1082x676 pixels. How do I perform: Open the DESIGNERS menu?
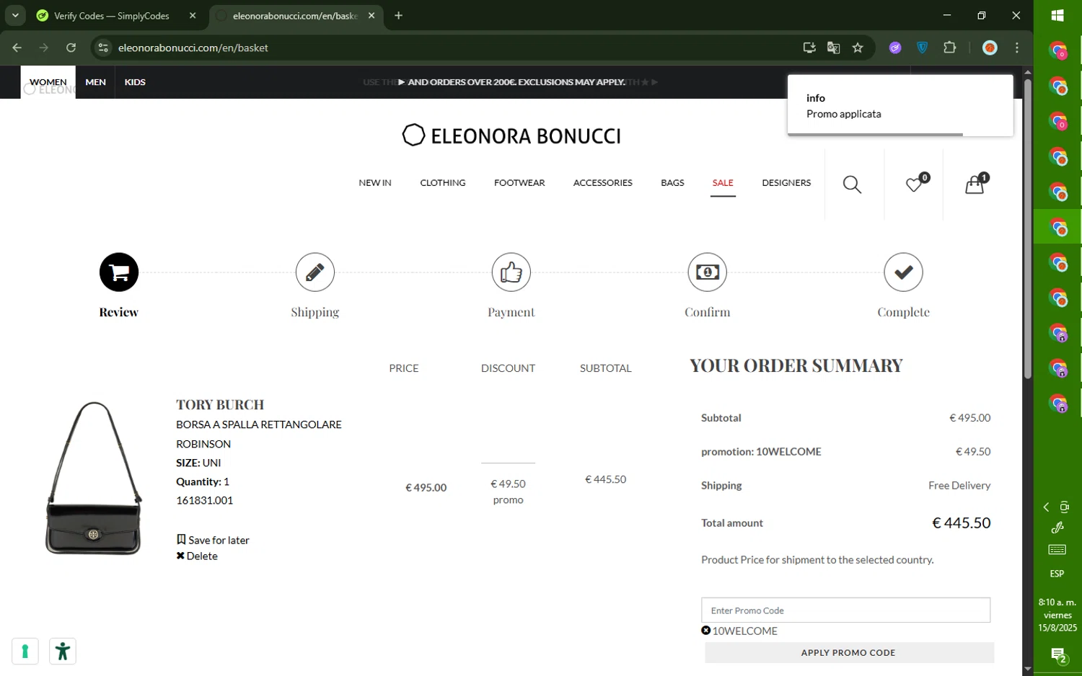coord(786,183)
